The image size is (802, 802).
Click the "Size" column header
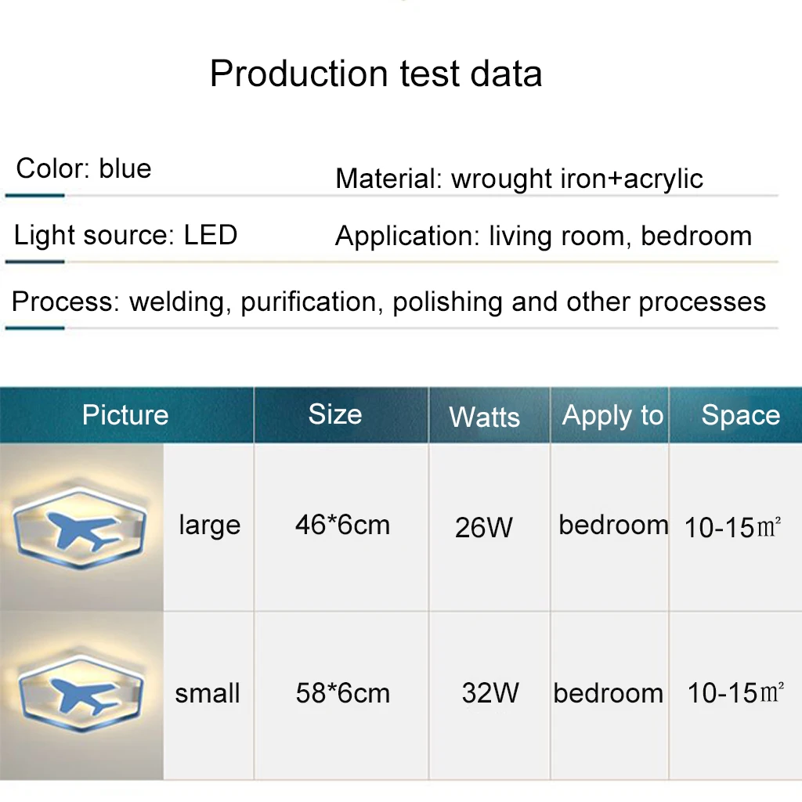coord(335,414)
